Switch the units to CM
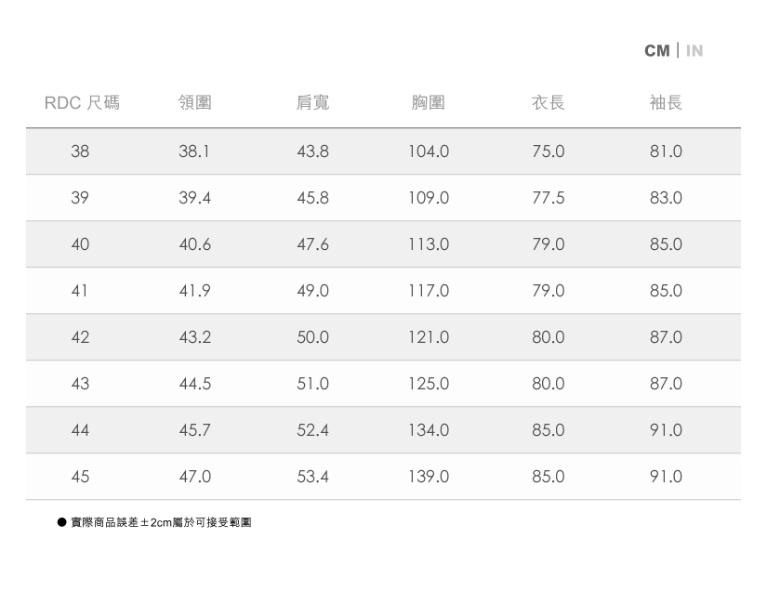The height and width of the screenshot is (604, 767). [x=656, y=50]
